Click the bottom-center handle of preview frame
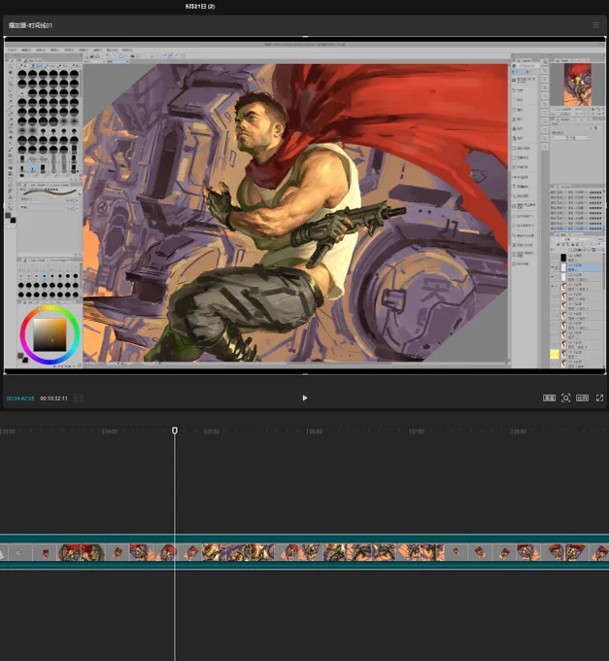 [305, 373]
